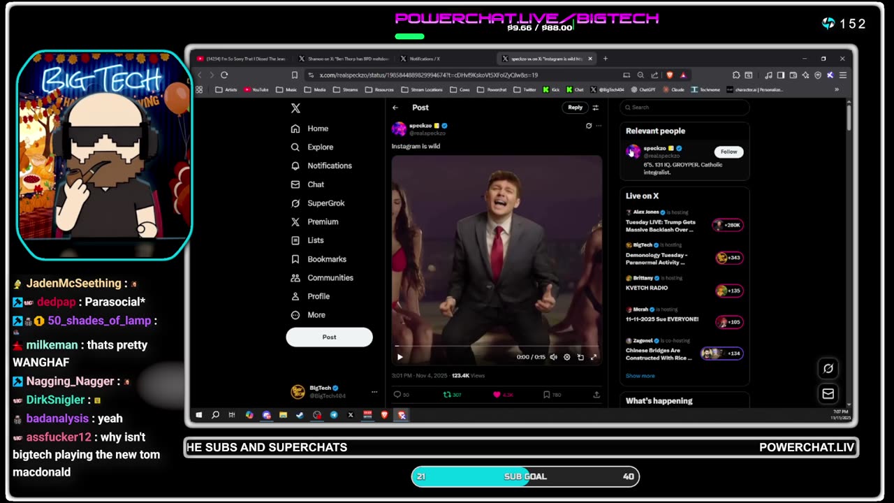This screenshot has height=503, width=894.
Task: Go back with the Post arrow
Action: tap(395, 108)
